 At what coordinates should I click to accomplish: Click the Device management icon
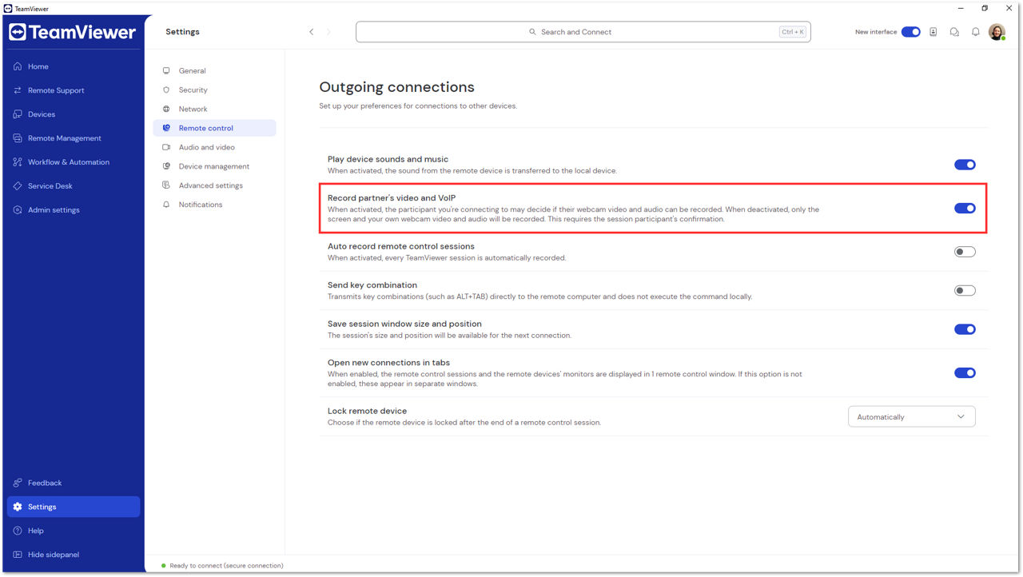(166, 166)
